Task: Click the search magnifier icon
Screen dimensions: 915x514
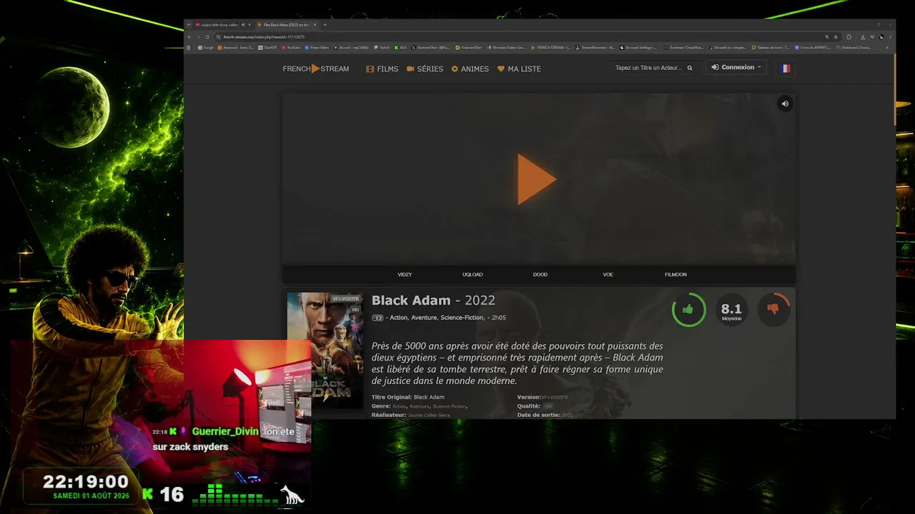Action: coord(690,68)
